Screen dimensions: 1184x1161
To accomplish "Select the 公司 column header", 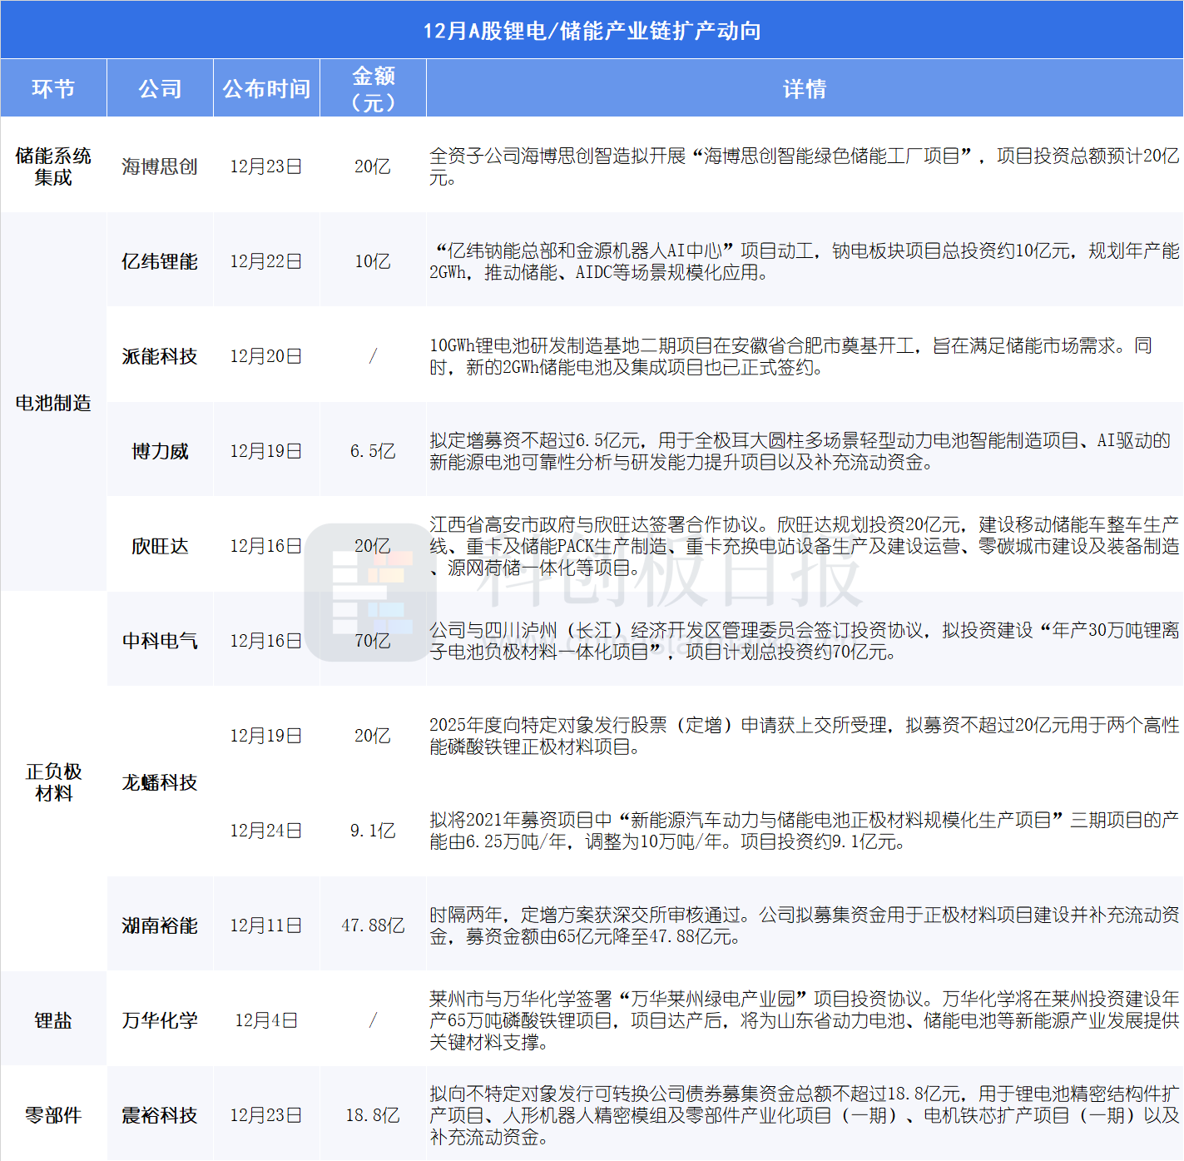I will [x=160, y=88].
